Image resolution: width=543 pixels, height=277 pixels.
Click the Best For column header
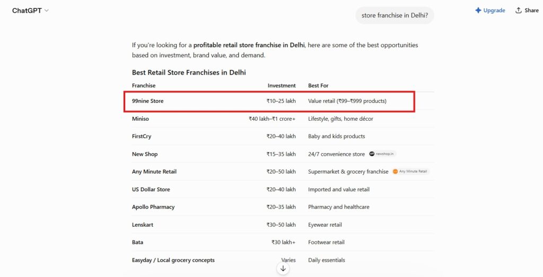click(318, 85)
